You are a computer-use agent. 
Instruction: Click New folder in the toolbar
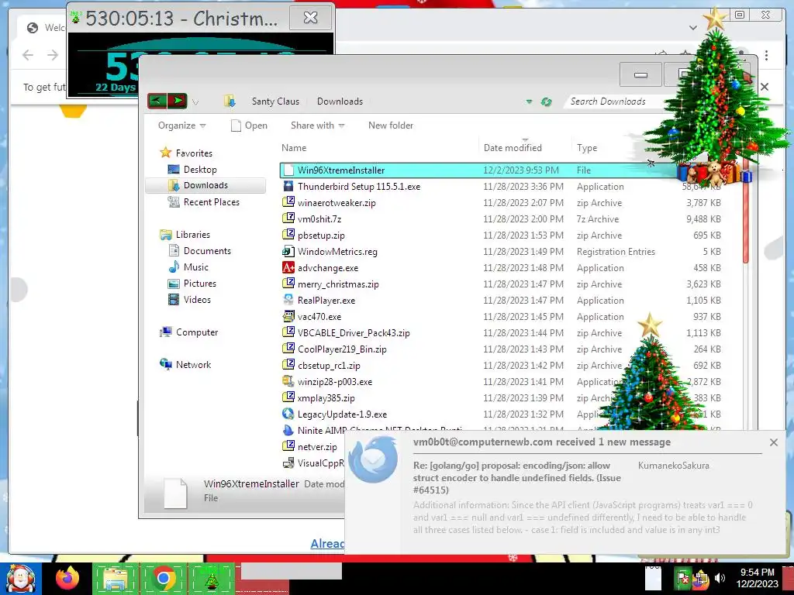click(x=391, y=126)
